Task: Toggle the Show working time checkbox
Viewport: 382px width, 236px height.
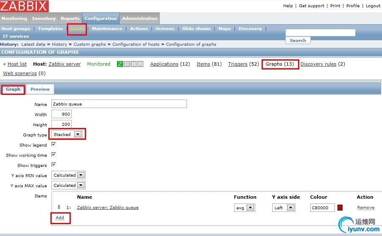Action: tap(54, 155)
